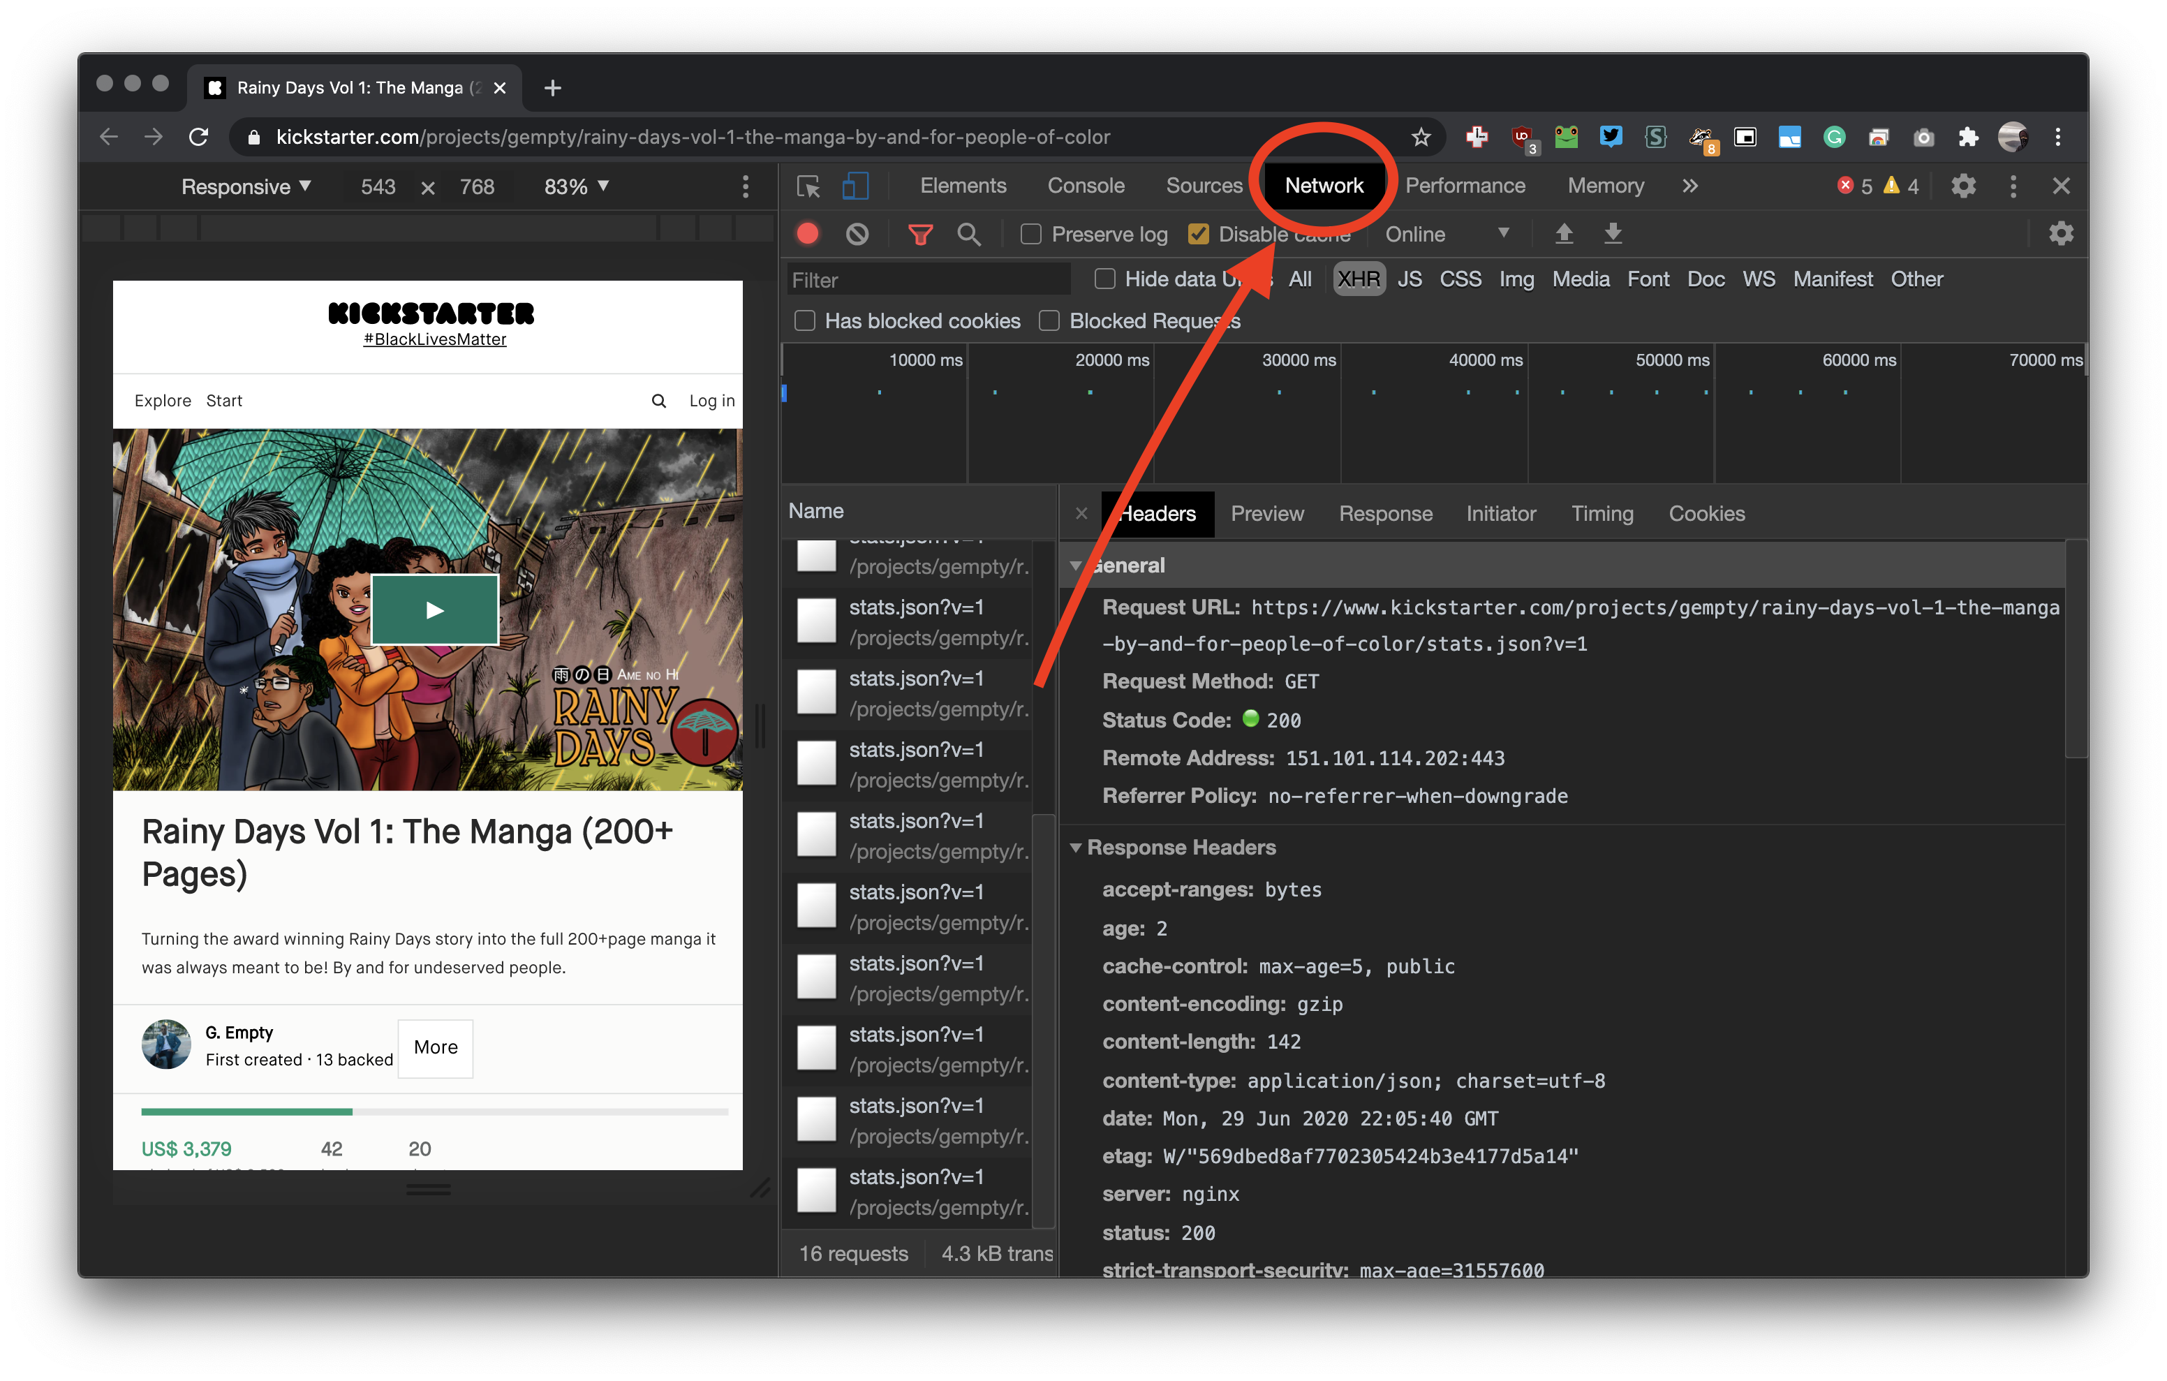
Task: Check Hide data URLs checkbox
Action: [x=1104, y=279]
